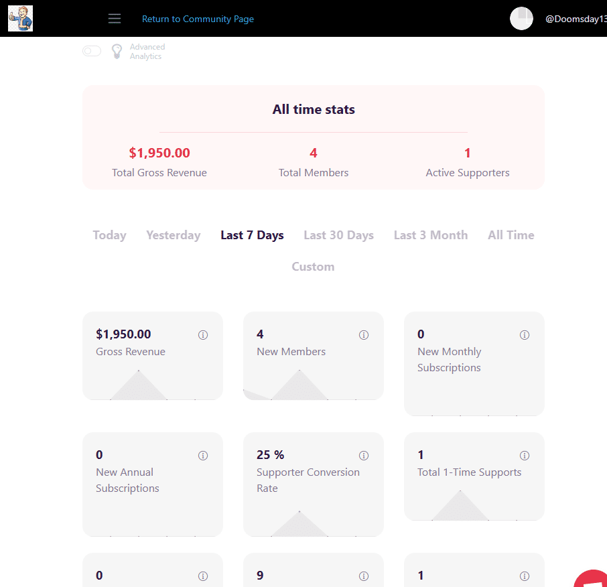Show info for Total 1-Time Supports
This screenshot has width=607, height=587.
pos(525,456)
